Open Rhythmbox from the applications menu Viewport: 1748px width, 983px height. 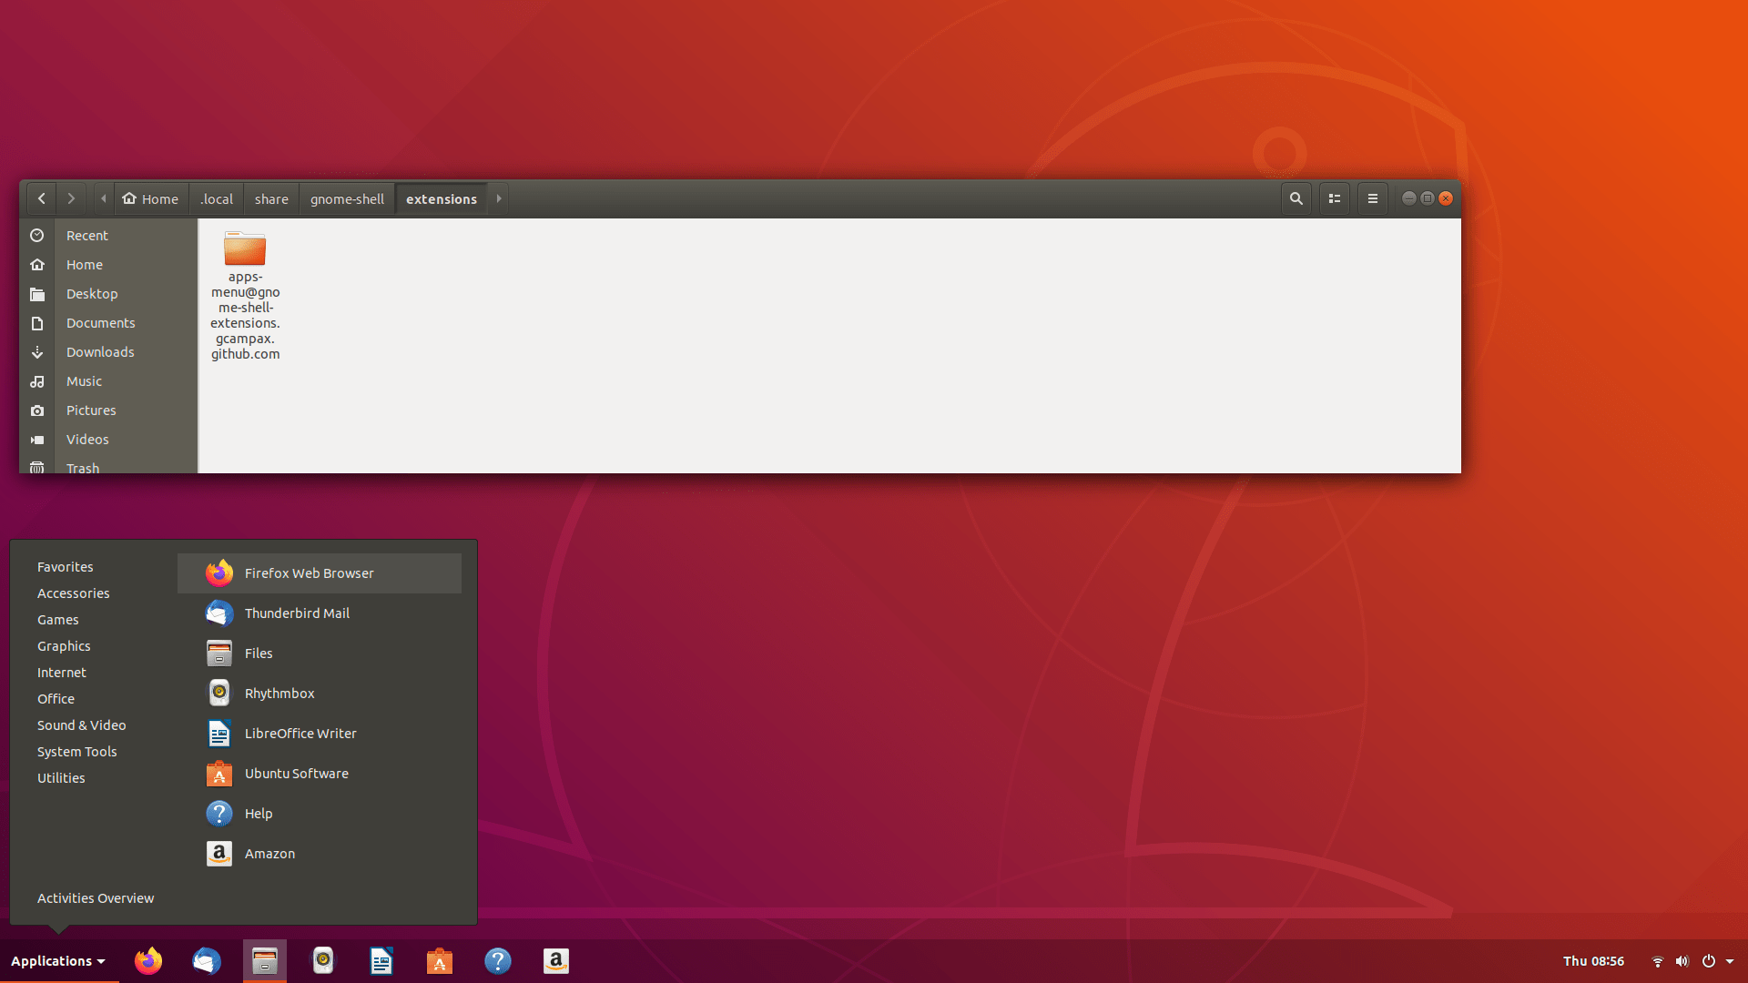pos(280,693)
